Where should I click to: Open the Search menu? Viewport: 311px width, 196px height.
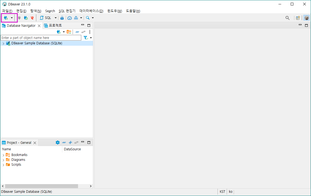pyautogui.click(x=50, y=11)
